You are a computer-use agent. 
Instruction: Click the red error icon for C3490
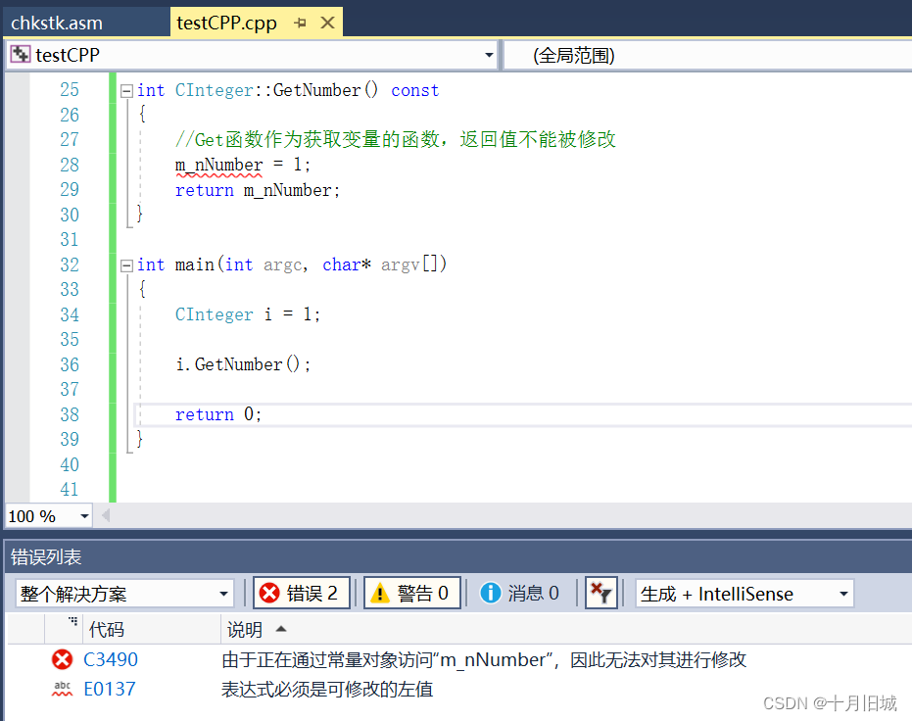[x=63, y=660]
